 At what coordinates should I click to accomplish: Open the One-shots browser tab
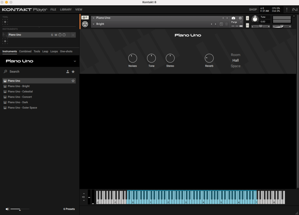coord(66,52)
